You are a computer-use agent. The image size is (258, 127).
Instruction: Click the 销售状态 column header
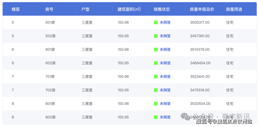162,9
